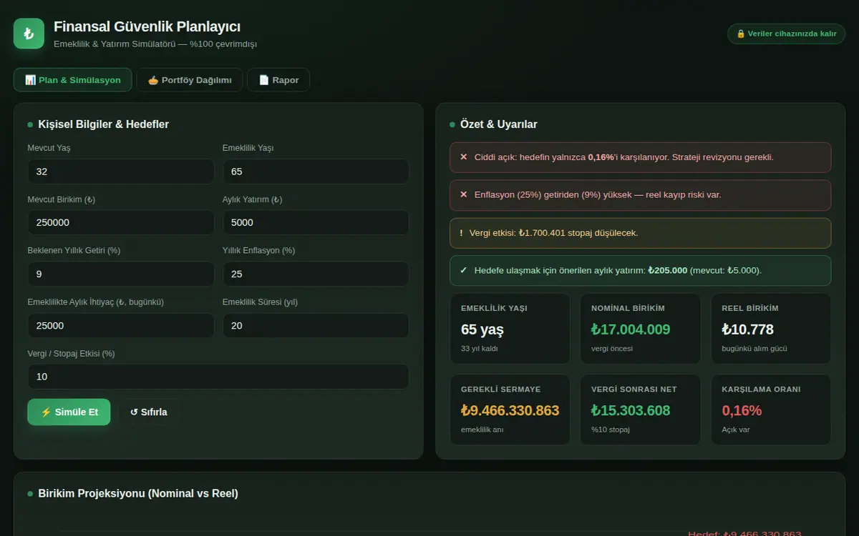Open the Plan & Simülasyon tab

pos(72,80)
